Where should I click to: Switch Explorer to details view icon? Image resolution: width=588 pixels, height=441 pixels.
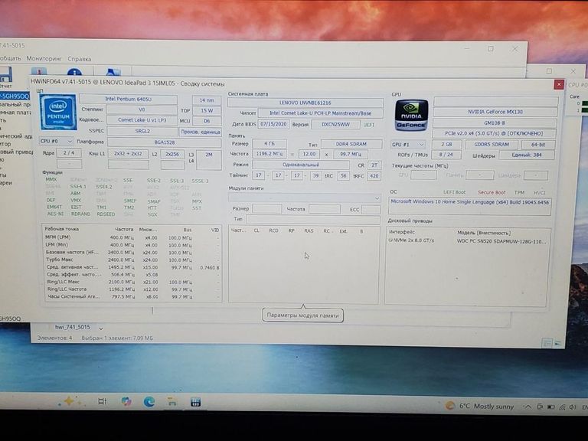(547, 343)
